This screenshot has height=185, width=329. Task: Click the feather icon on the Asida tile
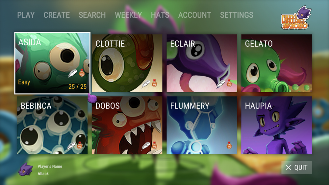pos(72,74)
